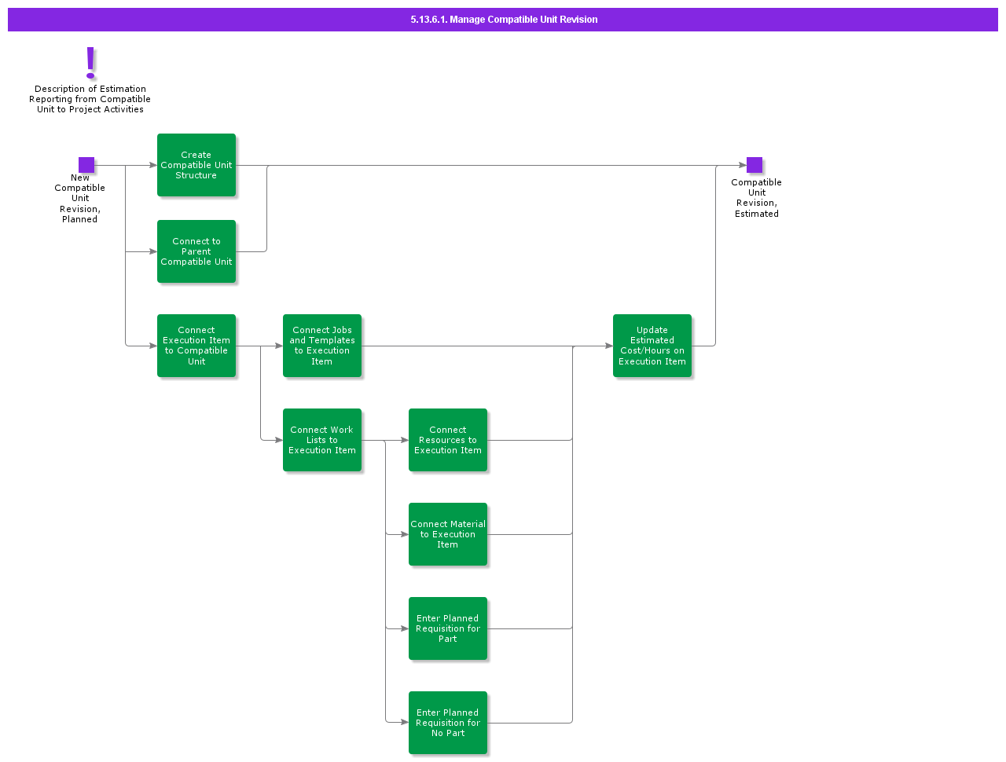Open the Connect Jobs and Templates to Execution Item step
This screenshot has width=1006, height=762.
tap(321, 346)
